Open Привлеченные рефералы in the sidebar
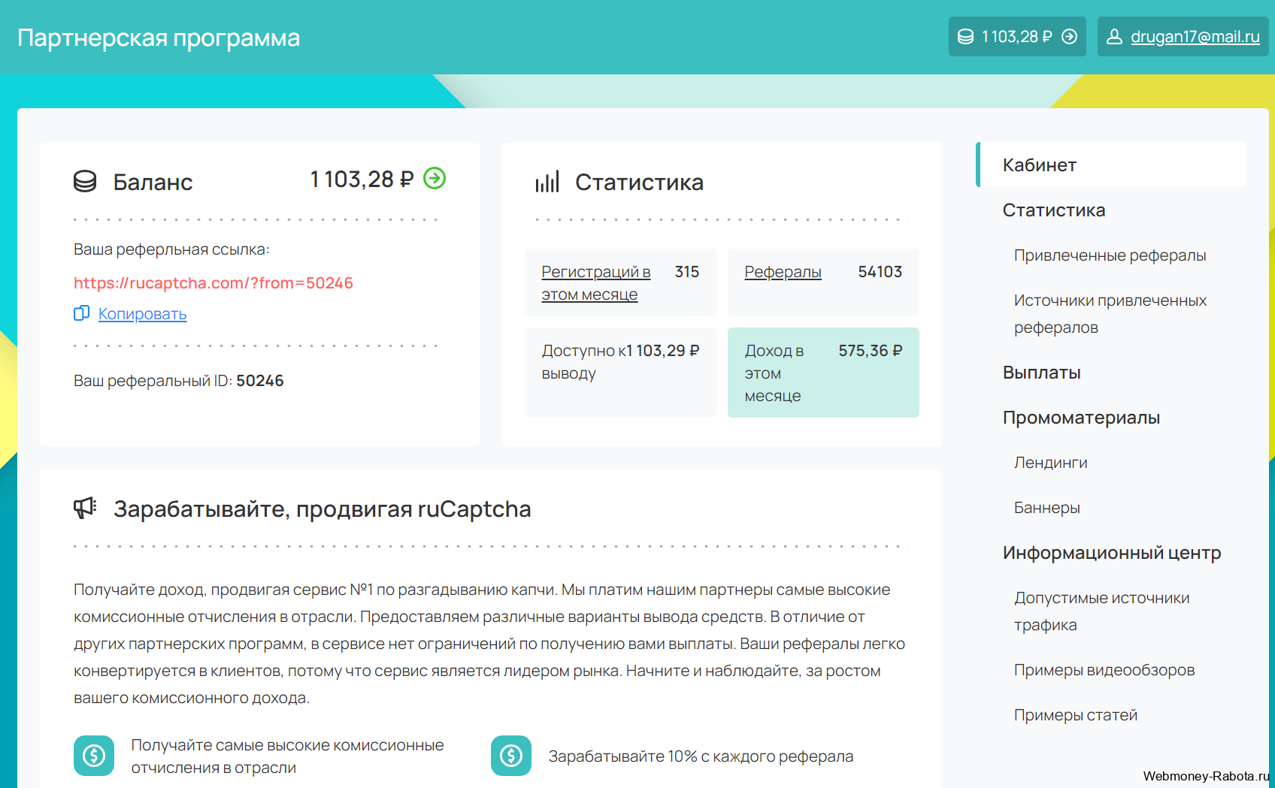 [1110, 255]
